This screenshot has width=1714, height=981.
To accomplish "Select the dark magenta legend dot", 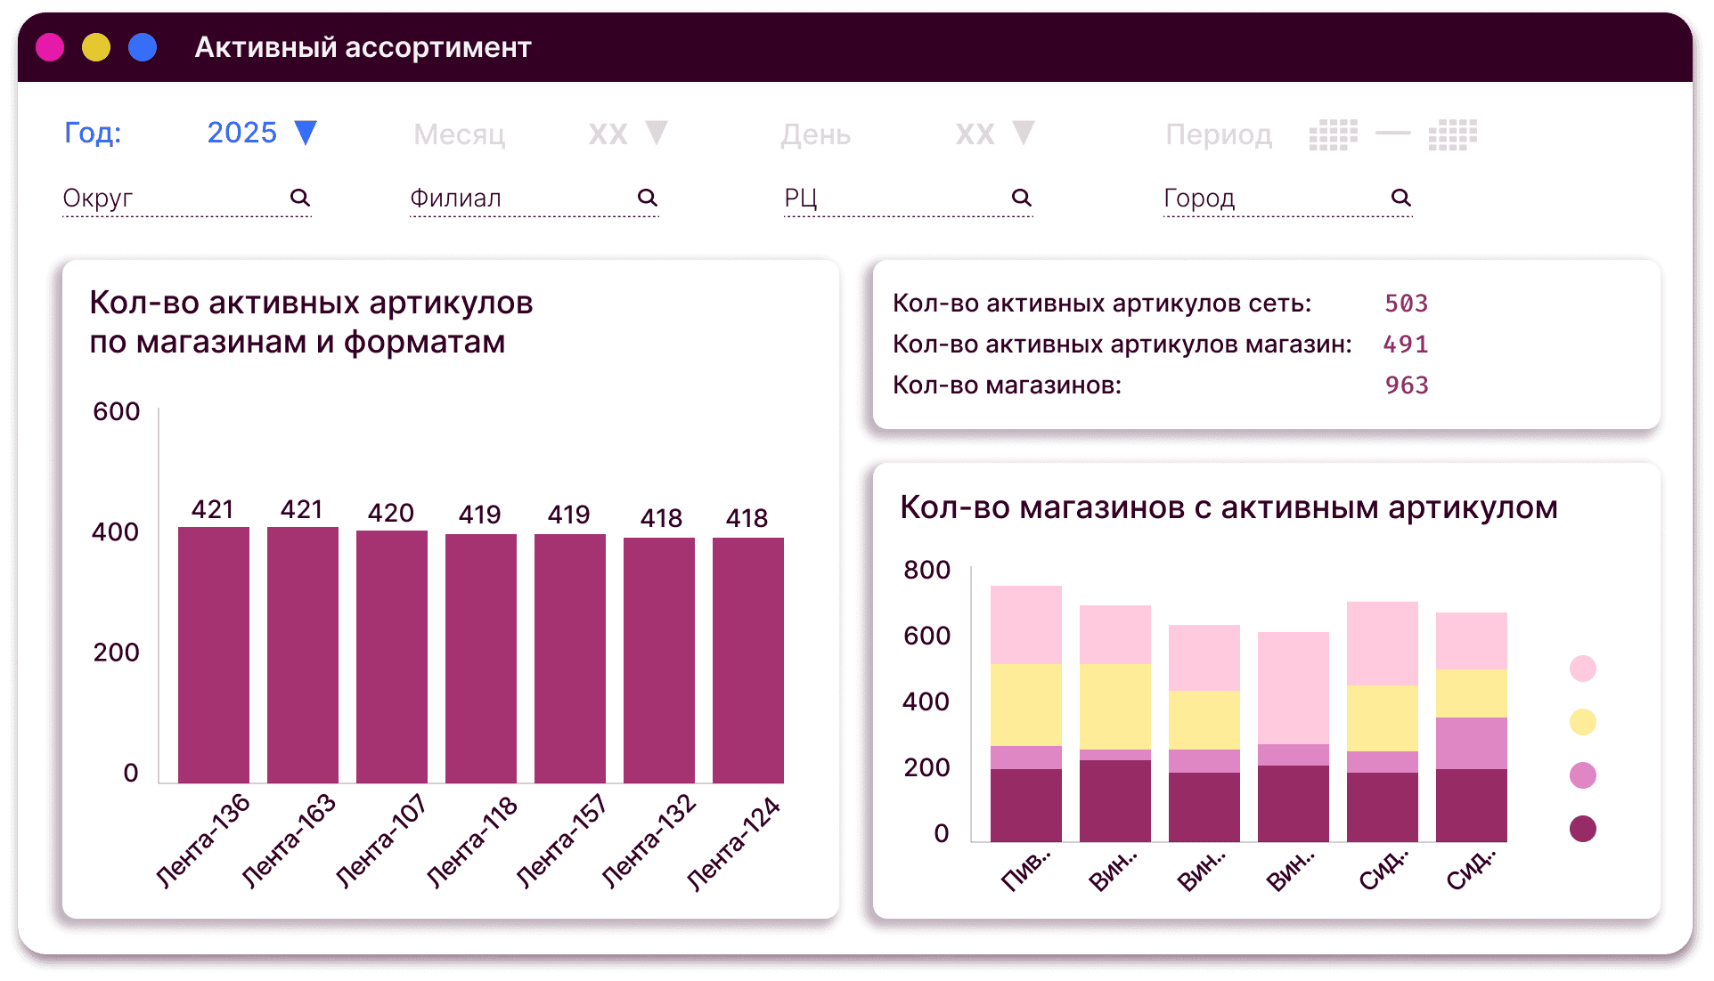I will (1582, 829).
